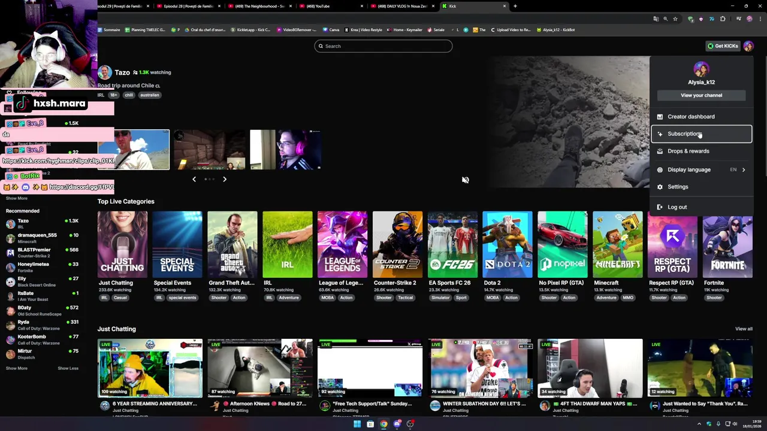Open the WINTER SUBATHON DAY 6 stream thumbnail
This screenshot has height=431, width=767.
point(480,368)
